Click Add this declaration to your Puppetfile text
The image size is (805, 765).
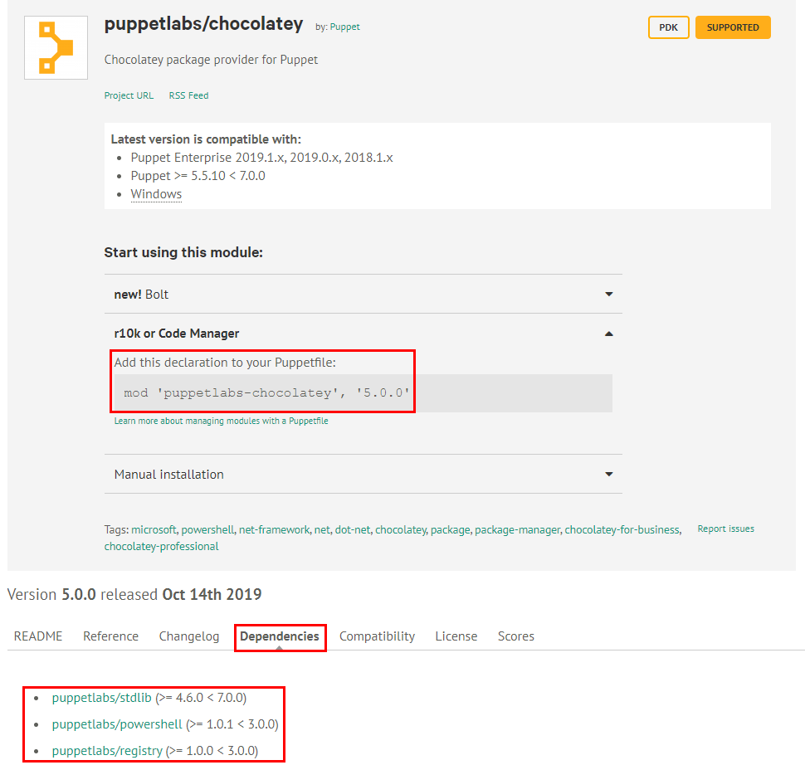(225, 363)
